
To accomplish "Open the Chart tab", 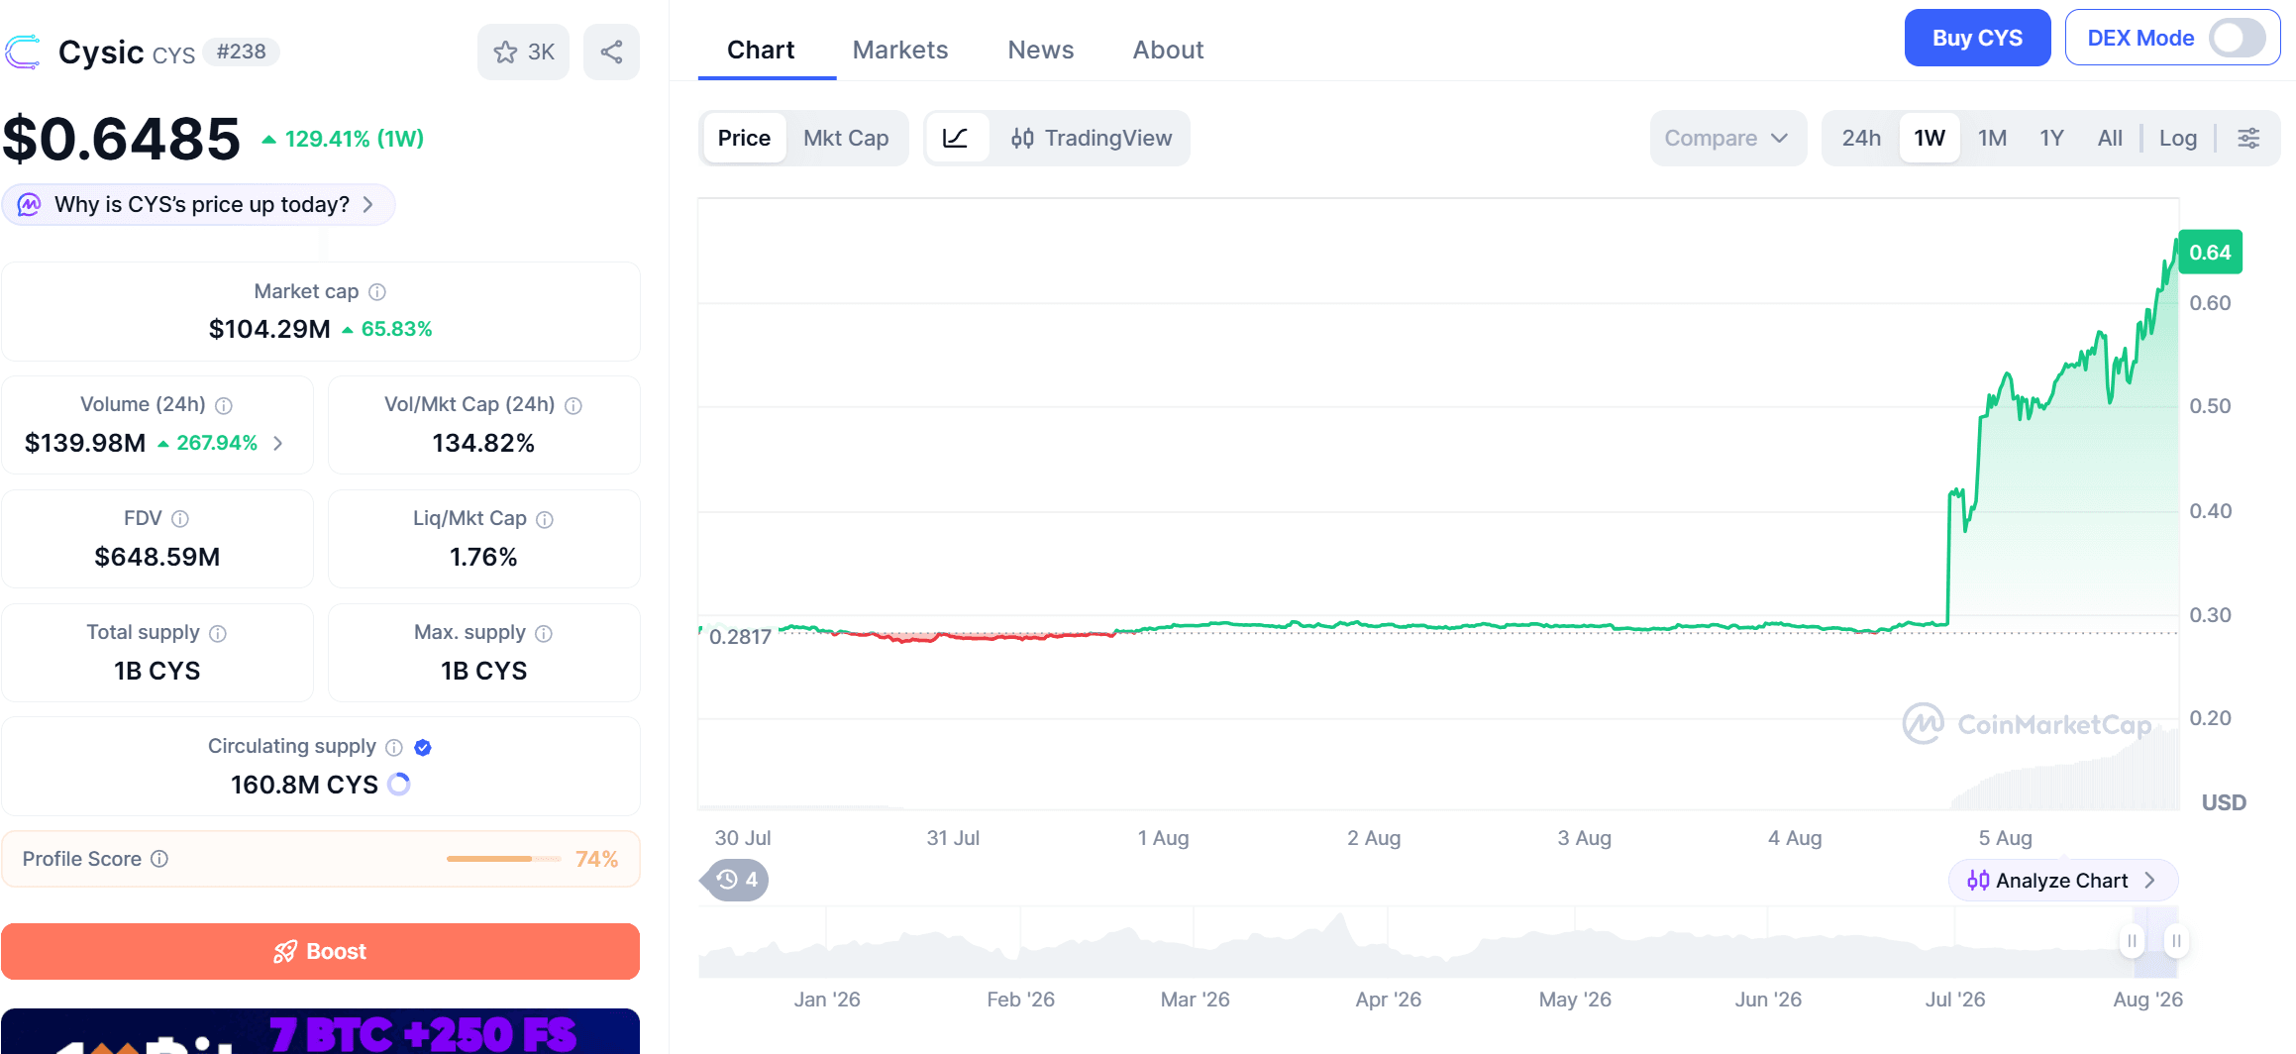I will pos(761,50).
